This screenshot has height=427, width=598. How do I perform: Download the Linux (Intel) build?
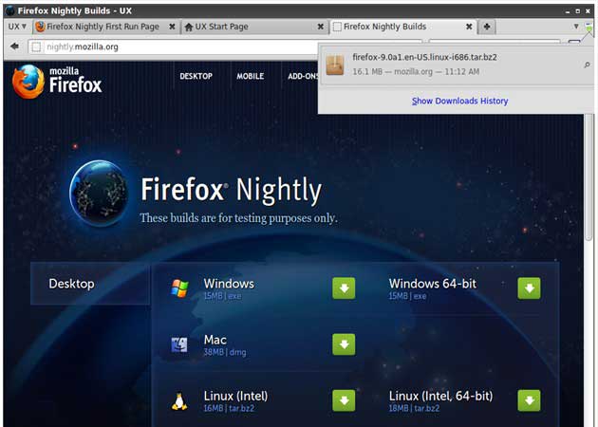click(x=344, y=400)
